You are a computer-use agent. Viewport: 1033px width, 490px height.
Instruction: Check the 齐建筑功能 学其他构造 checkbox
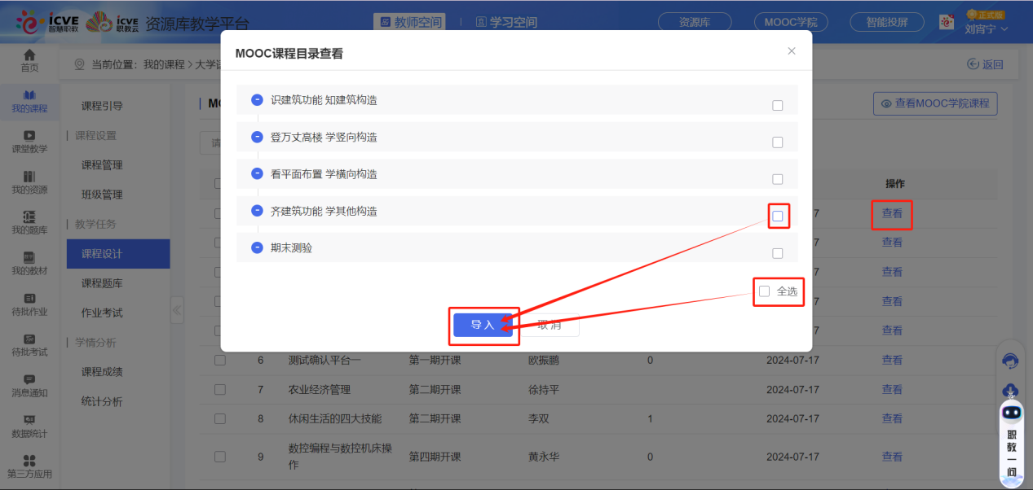[777, 217]
